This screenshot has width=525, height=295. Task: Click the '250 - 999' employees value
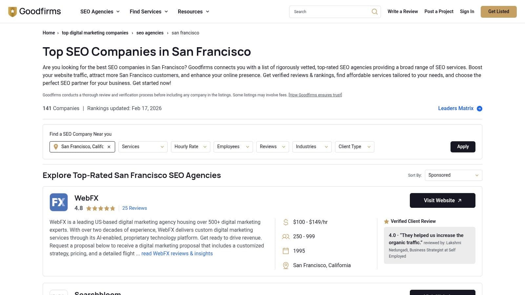coord(304,237)
